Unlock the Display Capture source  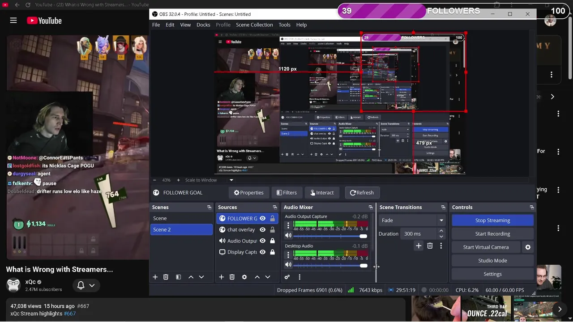pos(272,252)
